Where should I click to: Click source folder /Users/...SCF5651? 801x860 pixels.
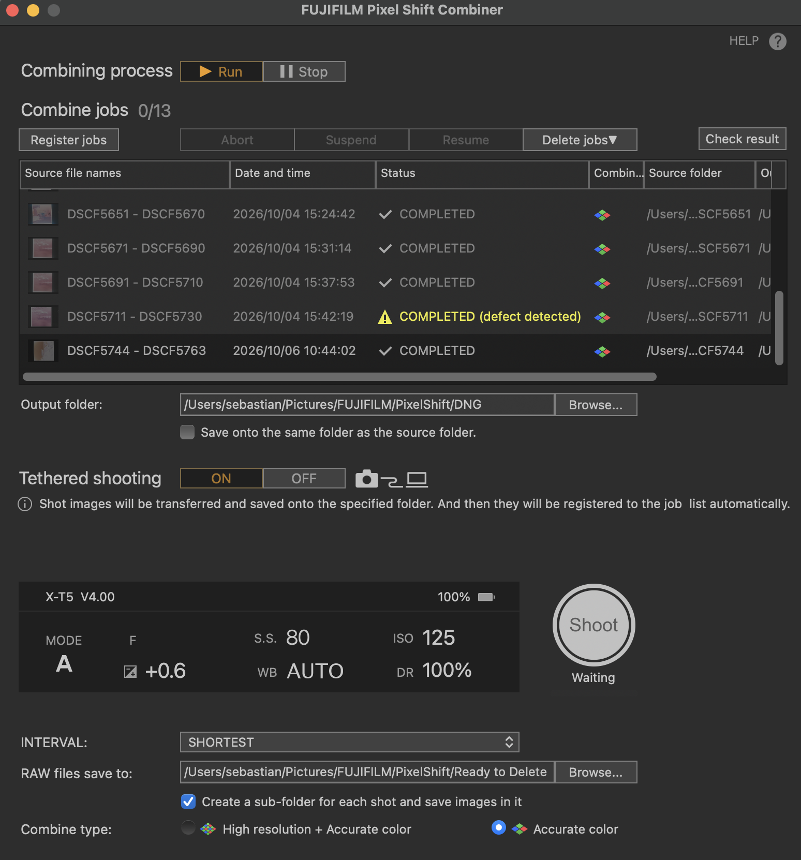click(699, 214)
